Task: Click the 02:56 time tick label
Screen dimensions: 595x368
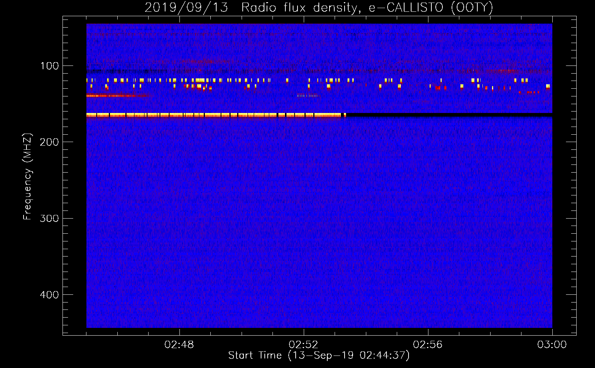Action: [428, 345]
